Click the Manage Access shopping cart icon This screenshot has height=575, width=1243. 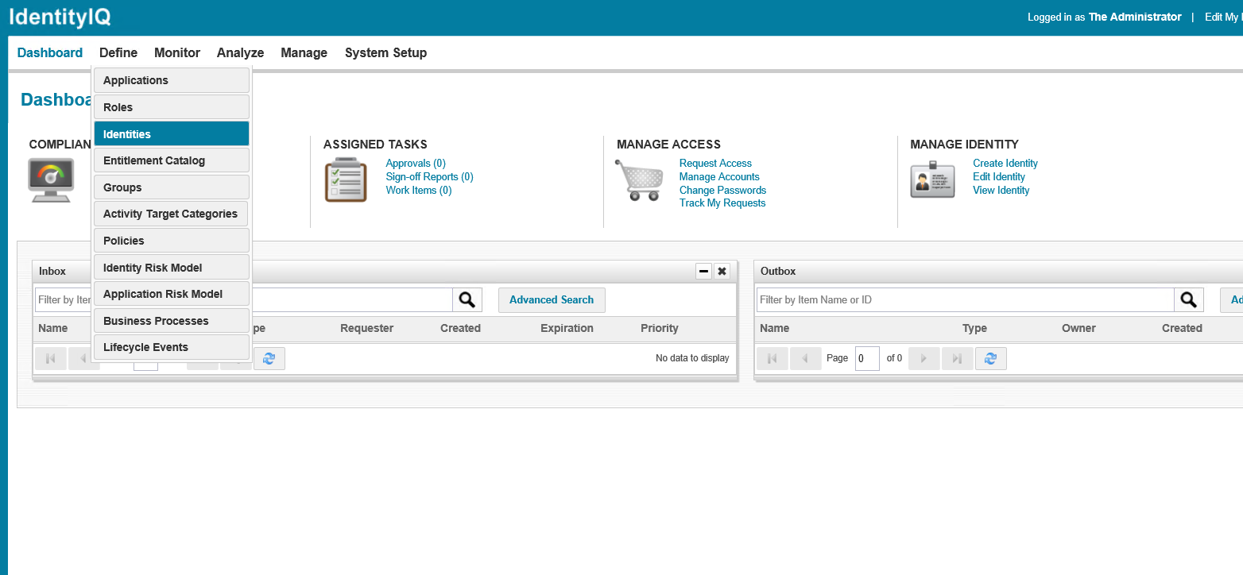click(638, 179)
